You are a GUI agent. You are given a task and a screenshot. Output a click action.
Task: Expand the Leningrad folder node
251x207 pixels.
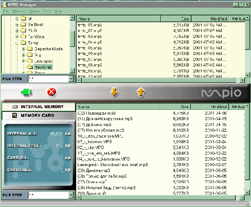tap(23, 61)
